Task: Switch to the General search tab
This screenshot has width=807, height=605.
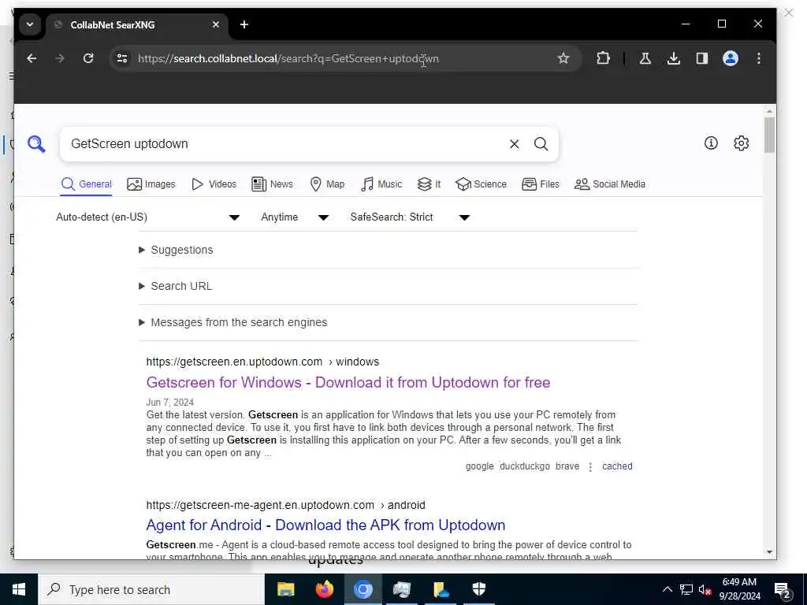Action: pos(87,184)
